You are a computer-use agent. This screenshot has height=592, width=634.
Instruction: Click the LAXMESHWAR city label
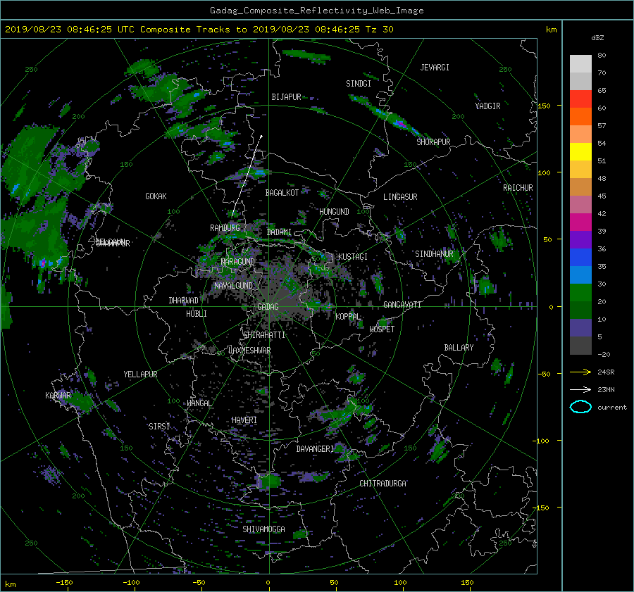pyautogui.click(x=249, y=351)
